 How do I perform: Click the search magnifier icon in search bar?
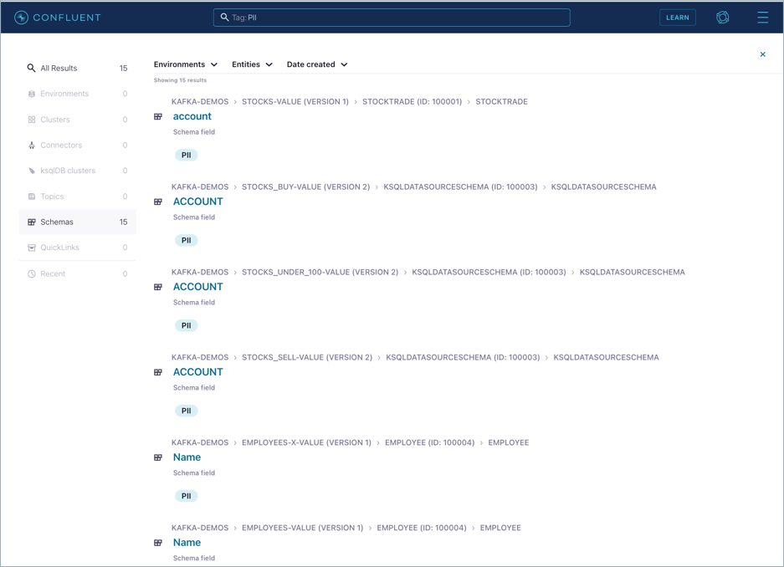click(x=224, y=18)
